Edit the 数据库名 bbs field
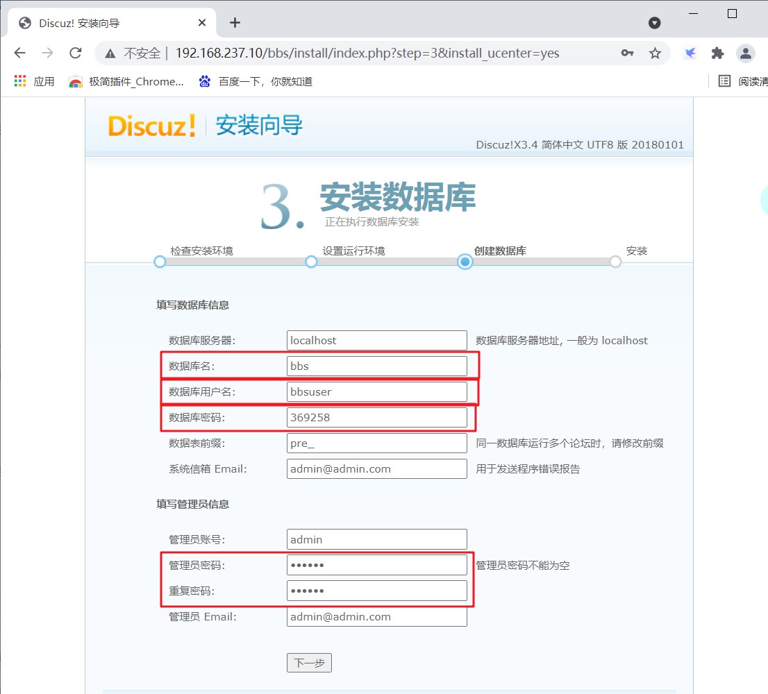The height and width of the screenshot is (694, 768). pyautogui.click(x=376, y=366)
